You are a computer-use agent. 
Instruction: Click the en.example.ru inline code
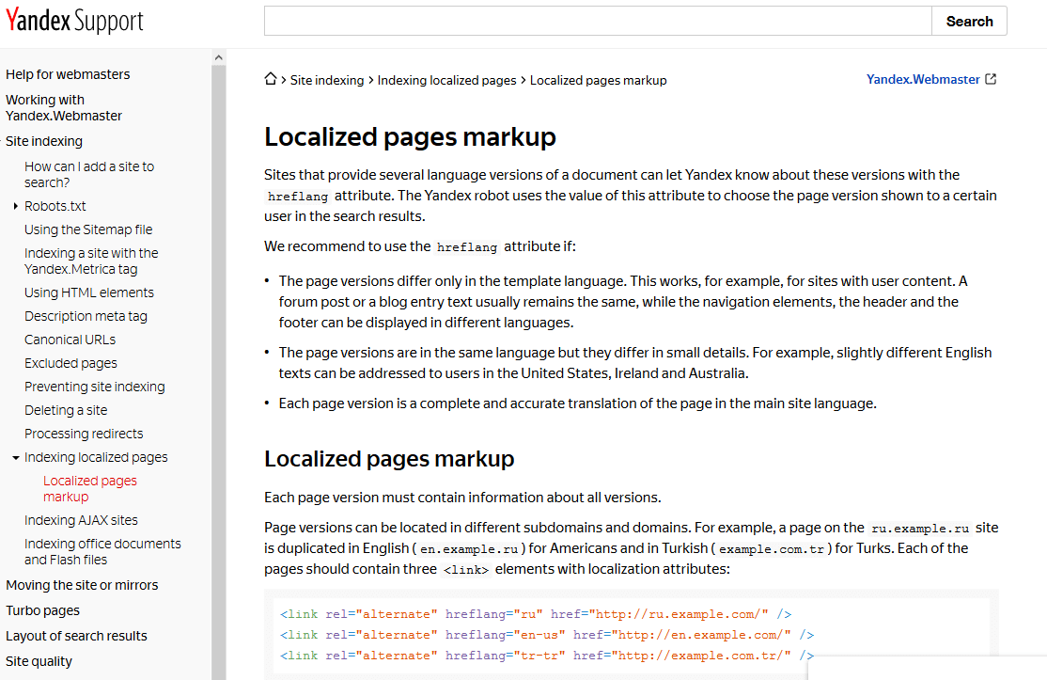coord(468,549)
